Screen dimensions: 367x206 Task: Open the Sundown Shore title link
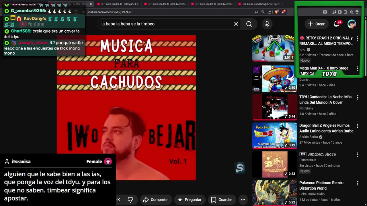coord(318,154)
